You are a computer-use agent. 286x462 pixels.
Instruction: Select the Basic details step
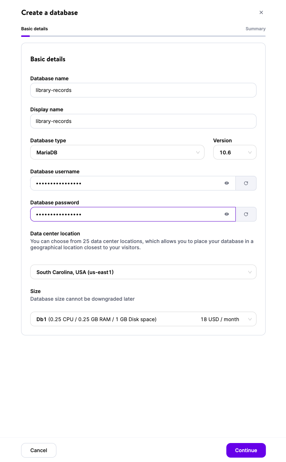click(x=34, y=28)
